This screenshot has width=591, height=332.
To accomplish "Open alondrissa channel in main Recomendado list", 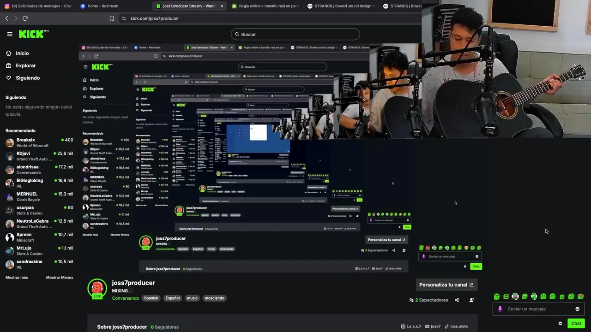I will pyautogui.click(x=39, y=169).
